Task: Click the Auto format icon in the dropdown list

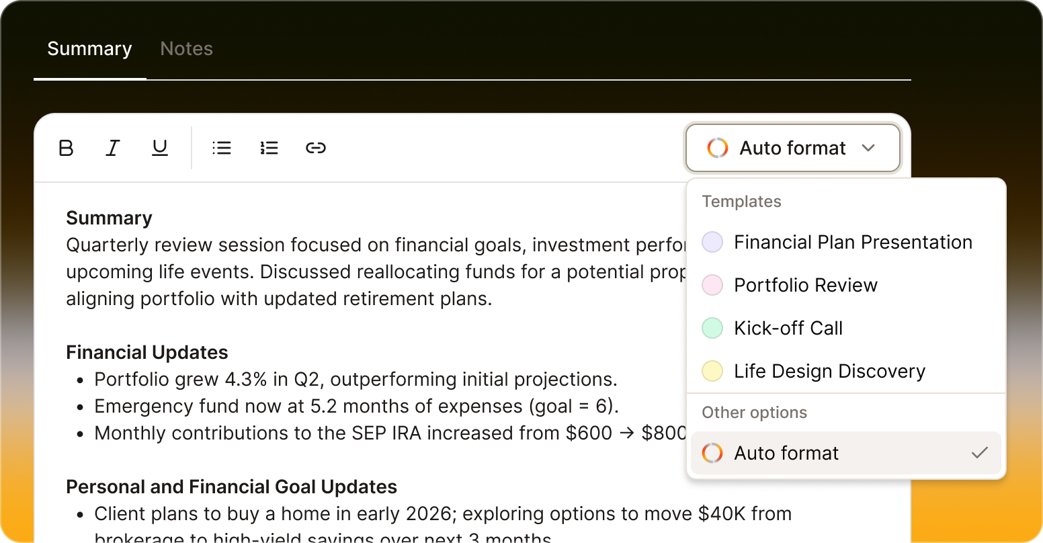Action: (x=712, y=453)
